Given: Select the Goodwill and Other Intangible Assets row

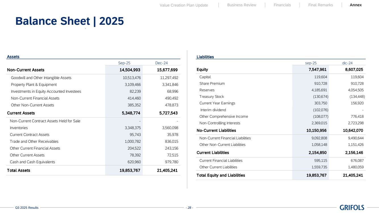Looking at the screenshot, I should 41,78.
